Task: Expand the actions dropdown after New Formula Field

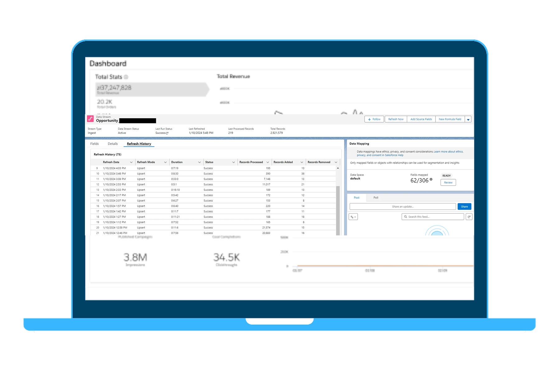Action: tap(468, 119)
